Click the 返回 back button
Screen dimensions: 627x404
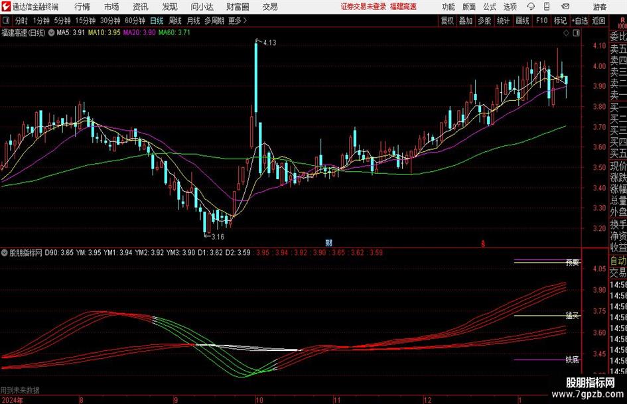598,21
